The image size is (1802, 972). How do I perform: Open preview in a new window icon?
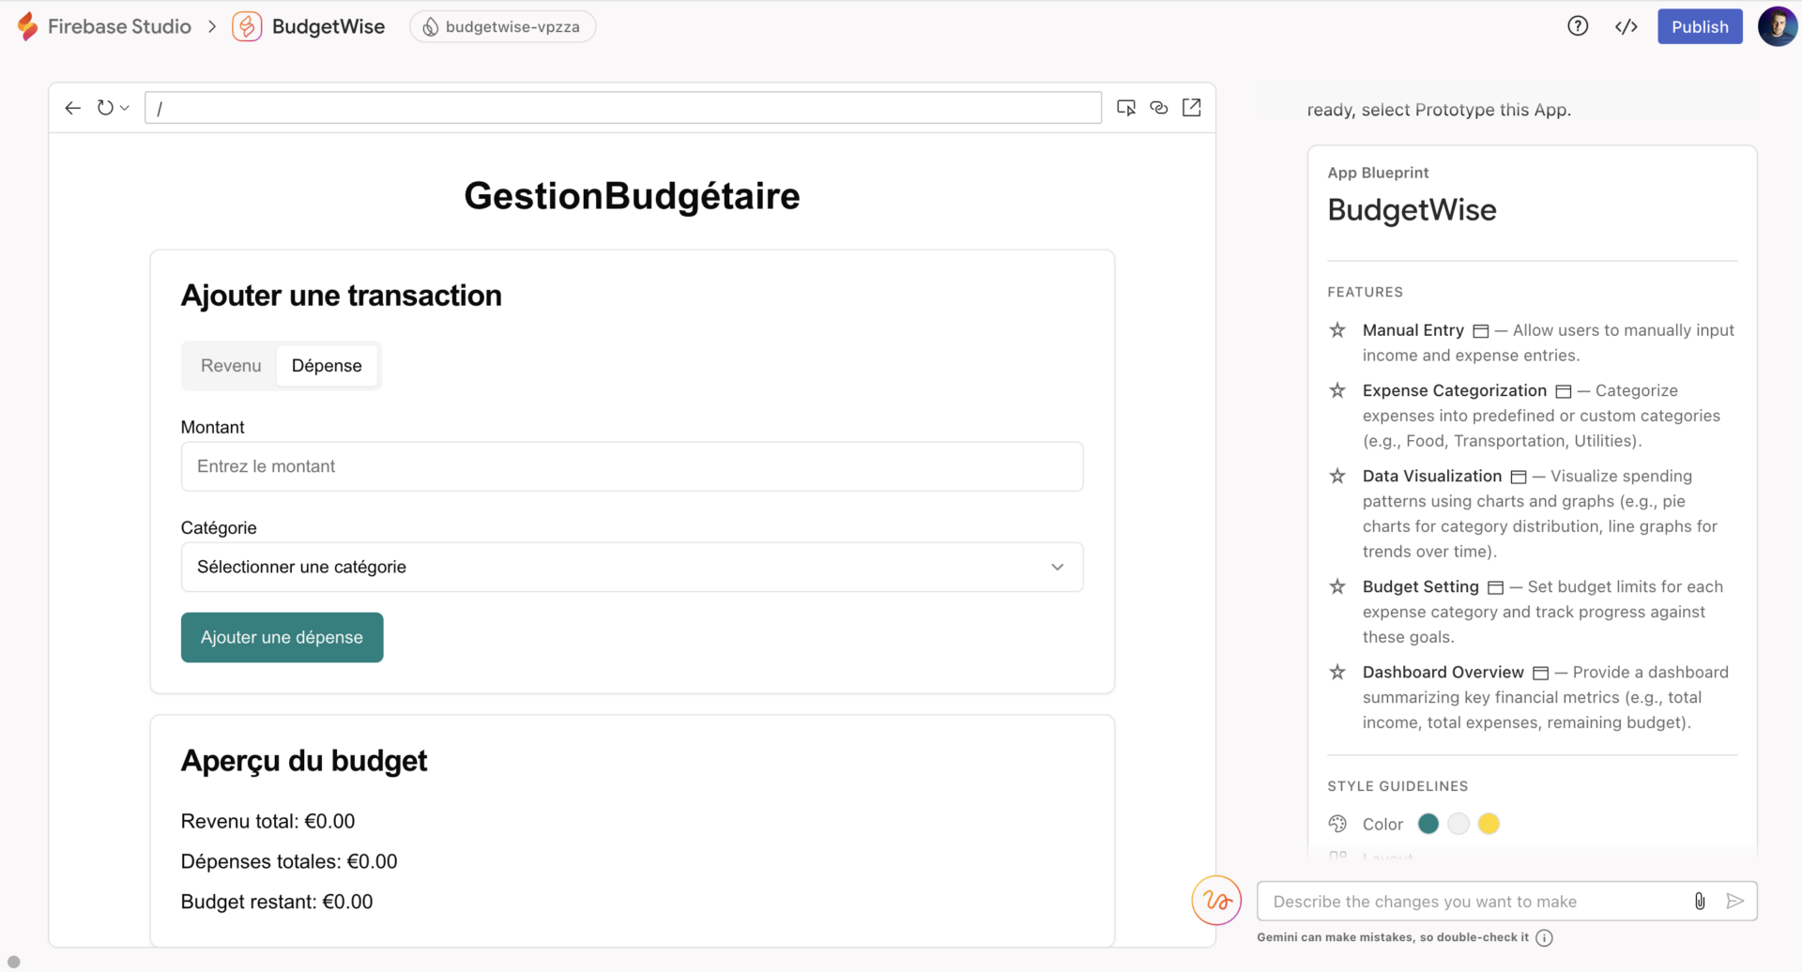[x=1191, y=107]
